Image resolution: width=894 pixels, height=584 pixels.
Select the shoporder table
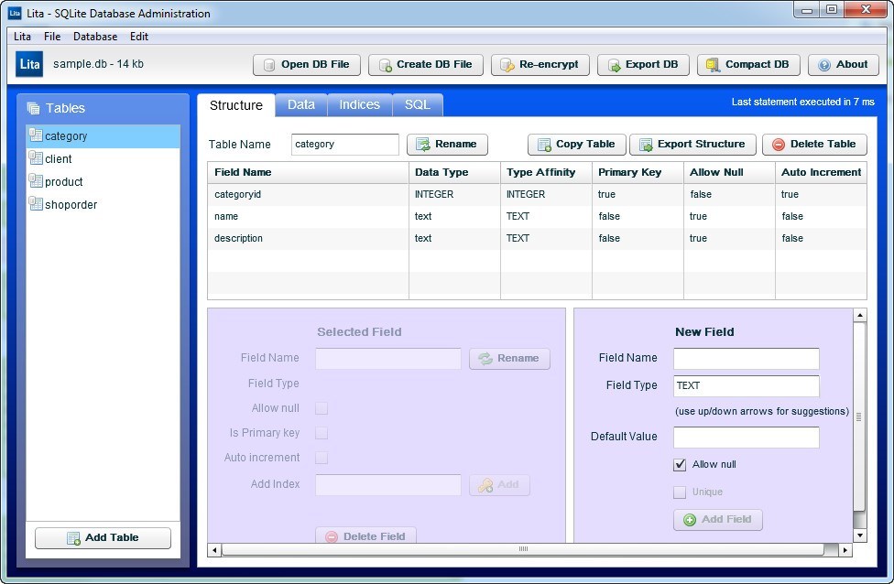pos(71,205)
